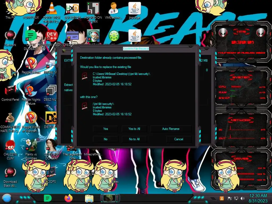Screen dimensions: 272x204
Task: Click the CPU usage bar in SYSTEM gadget
Action: pos(236,87)
